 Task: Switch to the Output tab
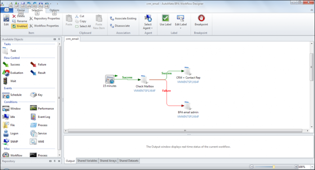pyautogui.click(x=70, y=161)
